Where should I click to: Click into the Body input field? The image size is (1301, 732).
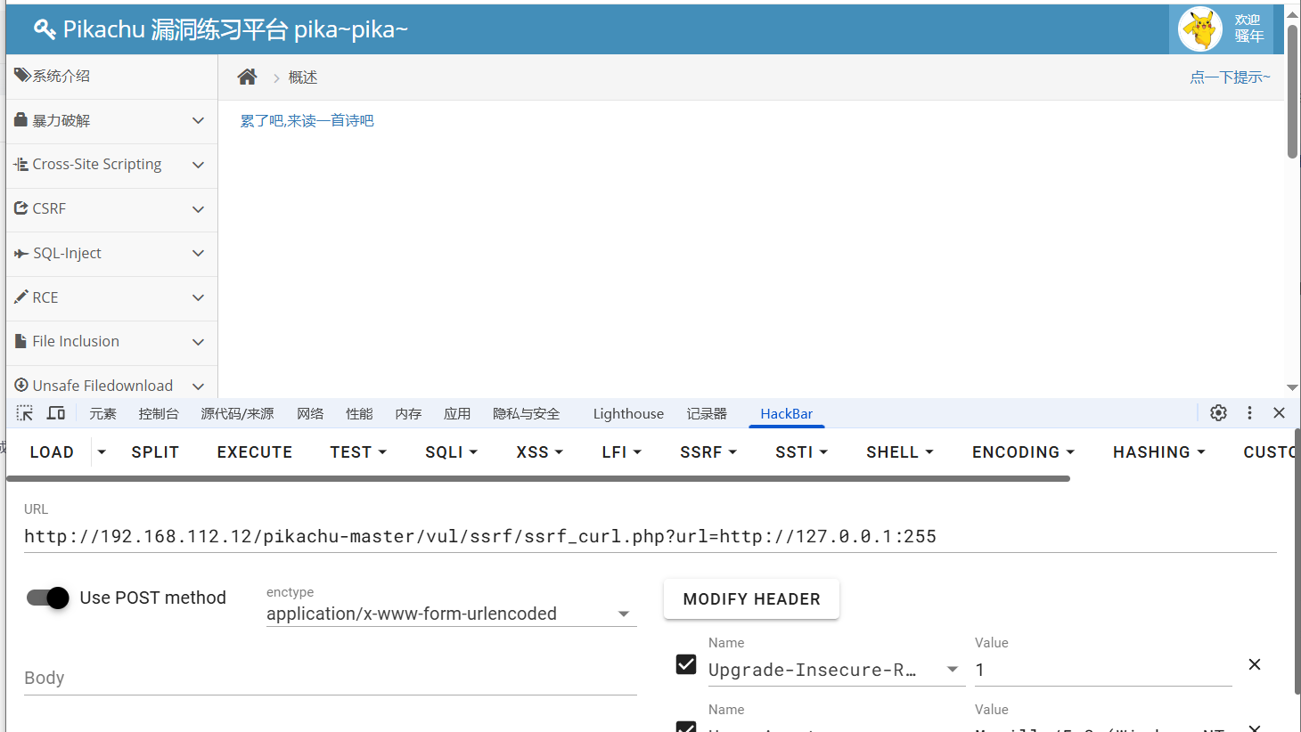331,678
